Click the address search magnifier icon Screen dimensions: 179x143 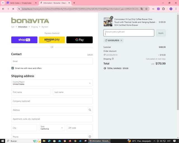tap(90, 110)
